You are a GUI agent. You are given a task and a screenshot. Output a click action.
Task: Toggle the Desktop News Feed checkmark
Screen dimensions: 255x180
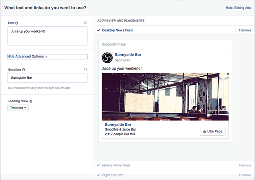[98, 30]
